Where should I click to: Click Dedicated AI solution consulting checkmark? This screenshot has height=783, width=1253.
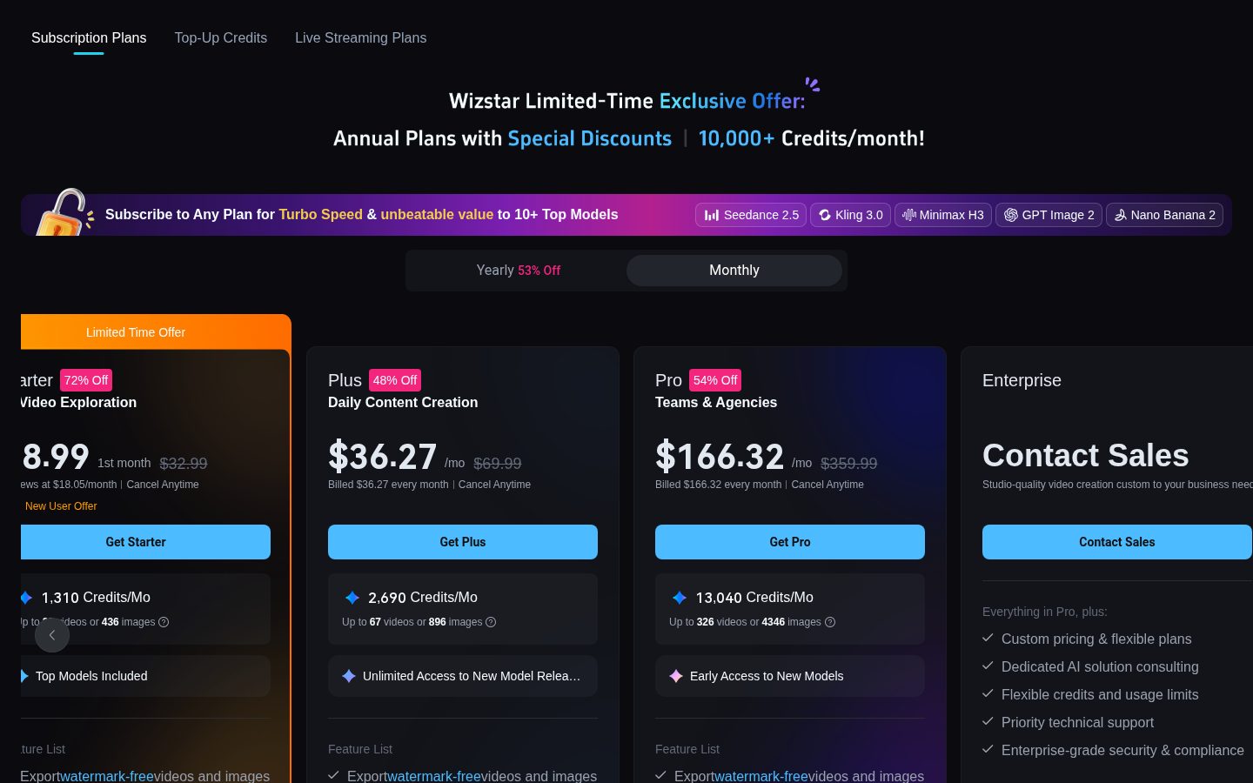[x=988, y=666]
